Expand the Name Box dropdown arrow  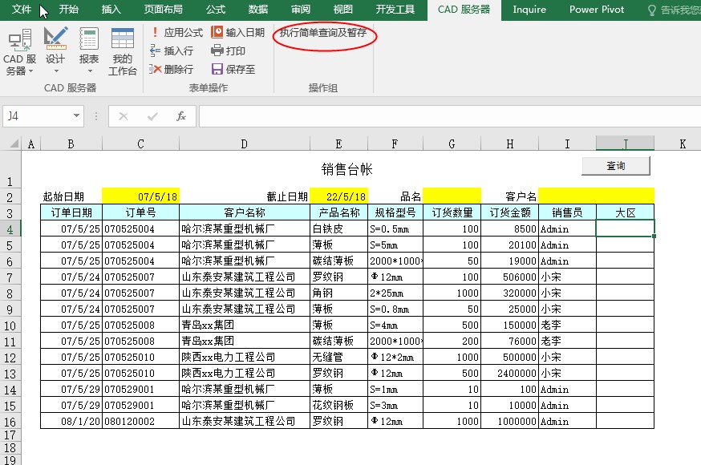coord(77,116)
